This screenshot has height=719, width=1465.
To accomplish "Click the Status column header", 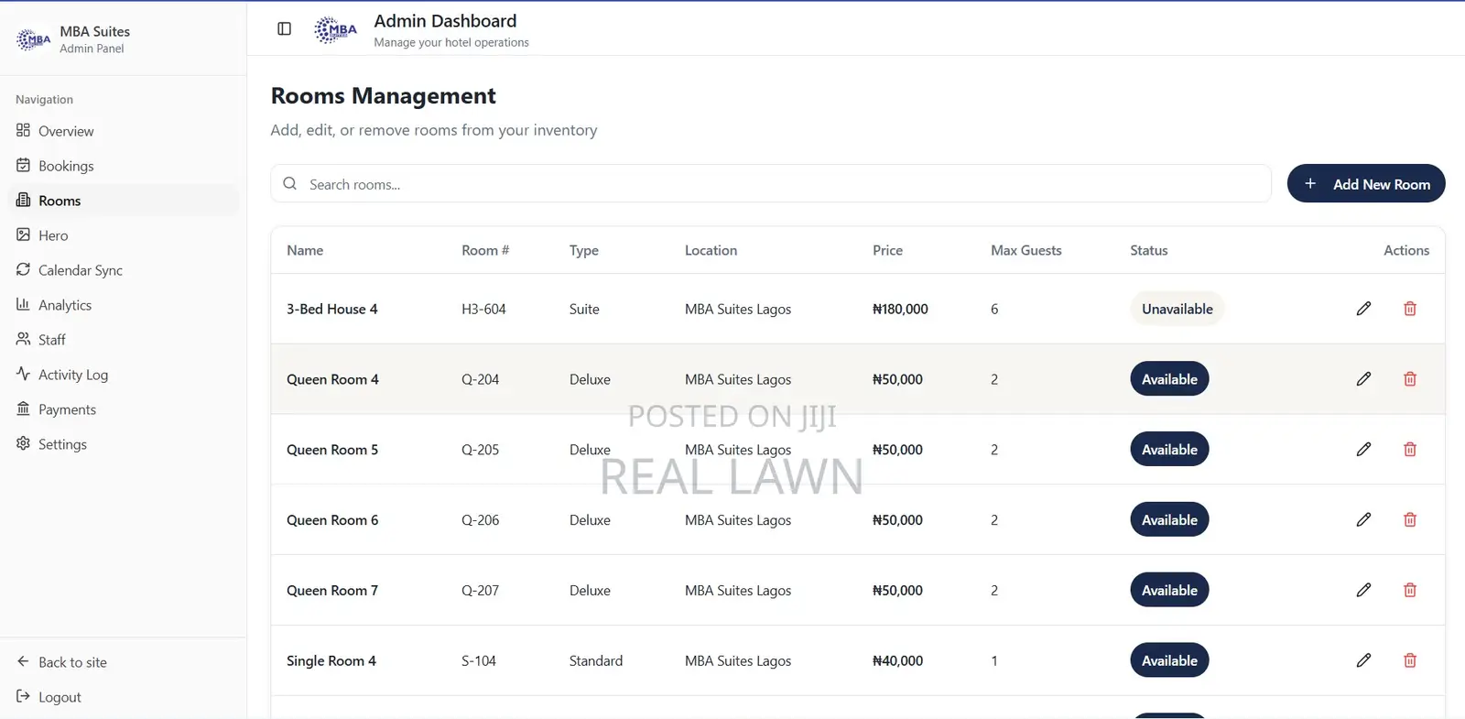I will [x=1149, y=250].
